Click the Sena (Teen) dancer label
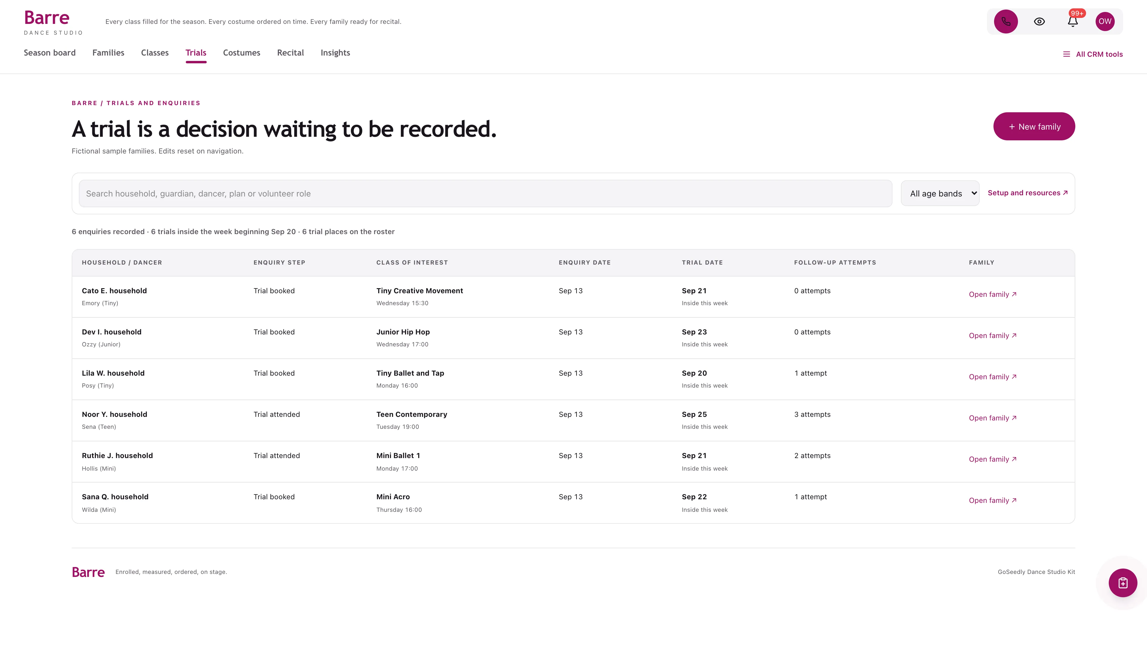This screenshot has width=1147, height=645. pyautogui.click(x=99, y=427)
